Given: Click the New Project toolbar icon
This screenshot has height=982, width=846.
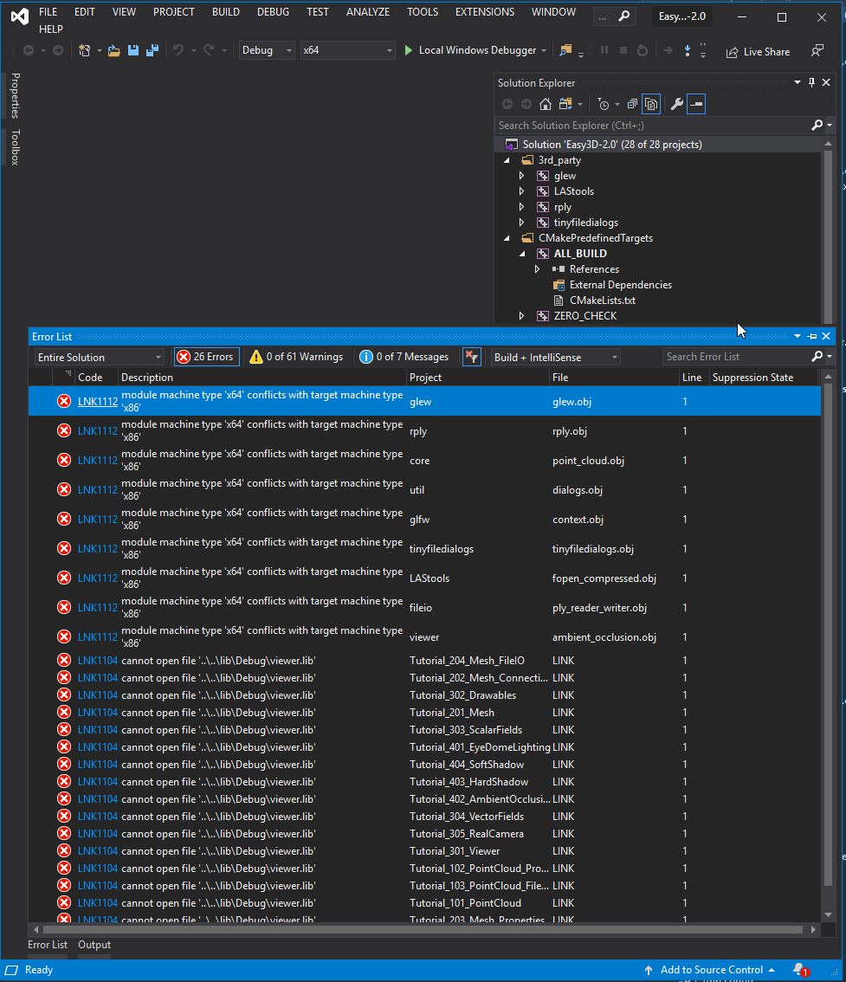Looking at the screenshot, I should pyautogui.click(x=84, y=51).
